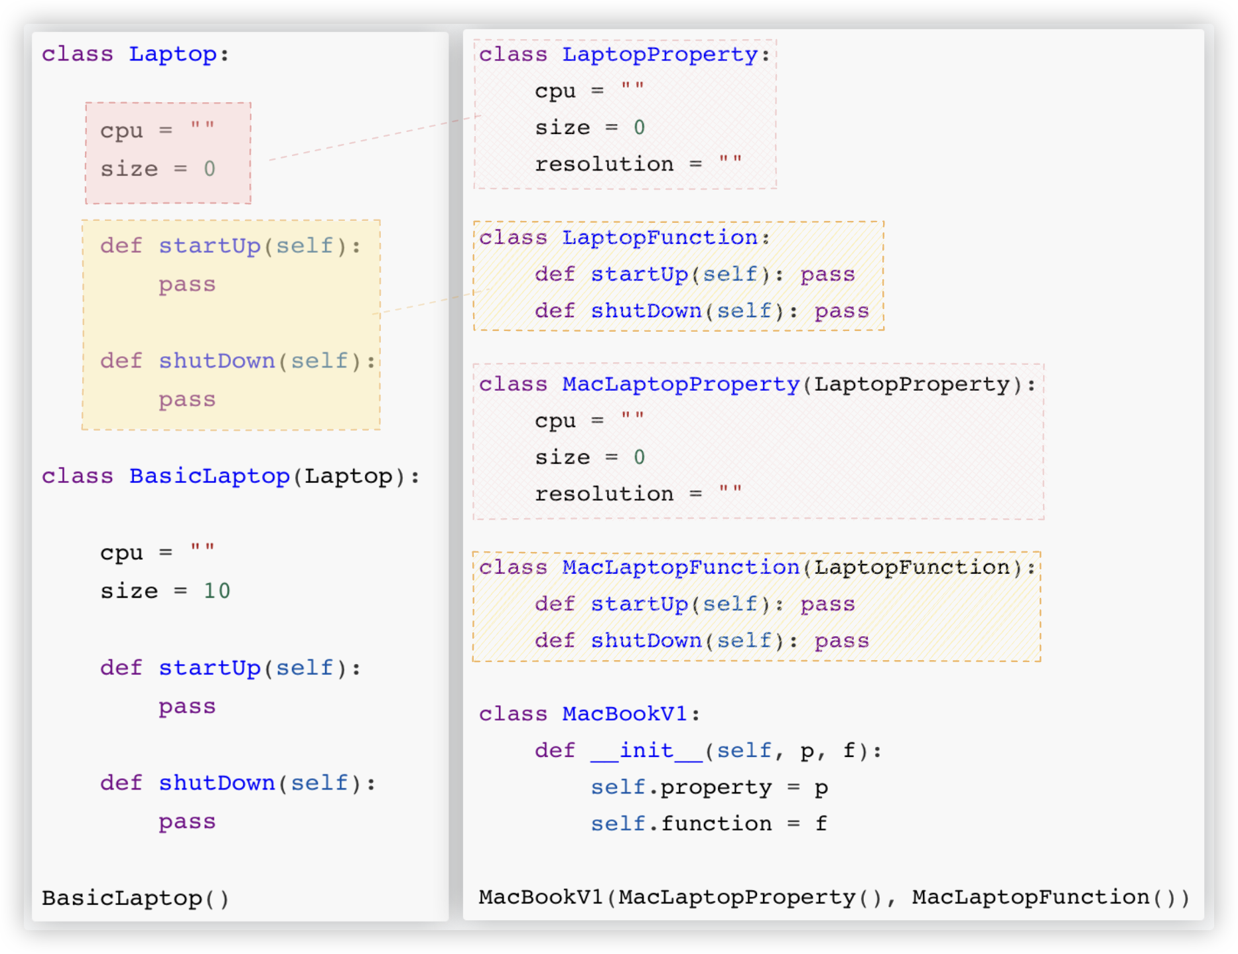Click the BasicLaptop class name in its definition
Image resolution: width=1238 pixels, height=954 pixels.
tap(209, 476)
